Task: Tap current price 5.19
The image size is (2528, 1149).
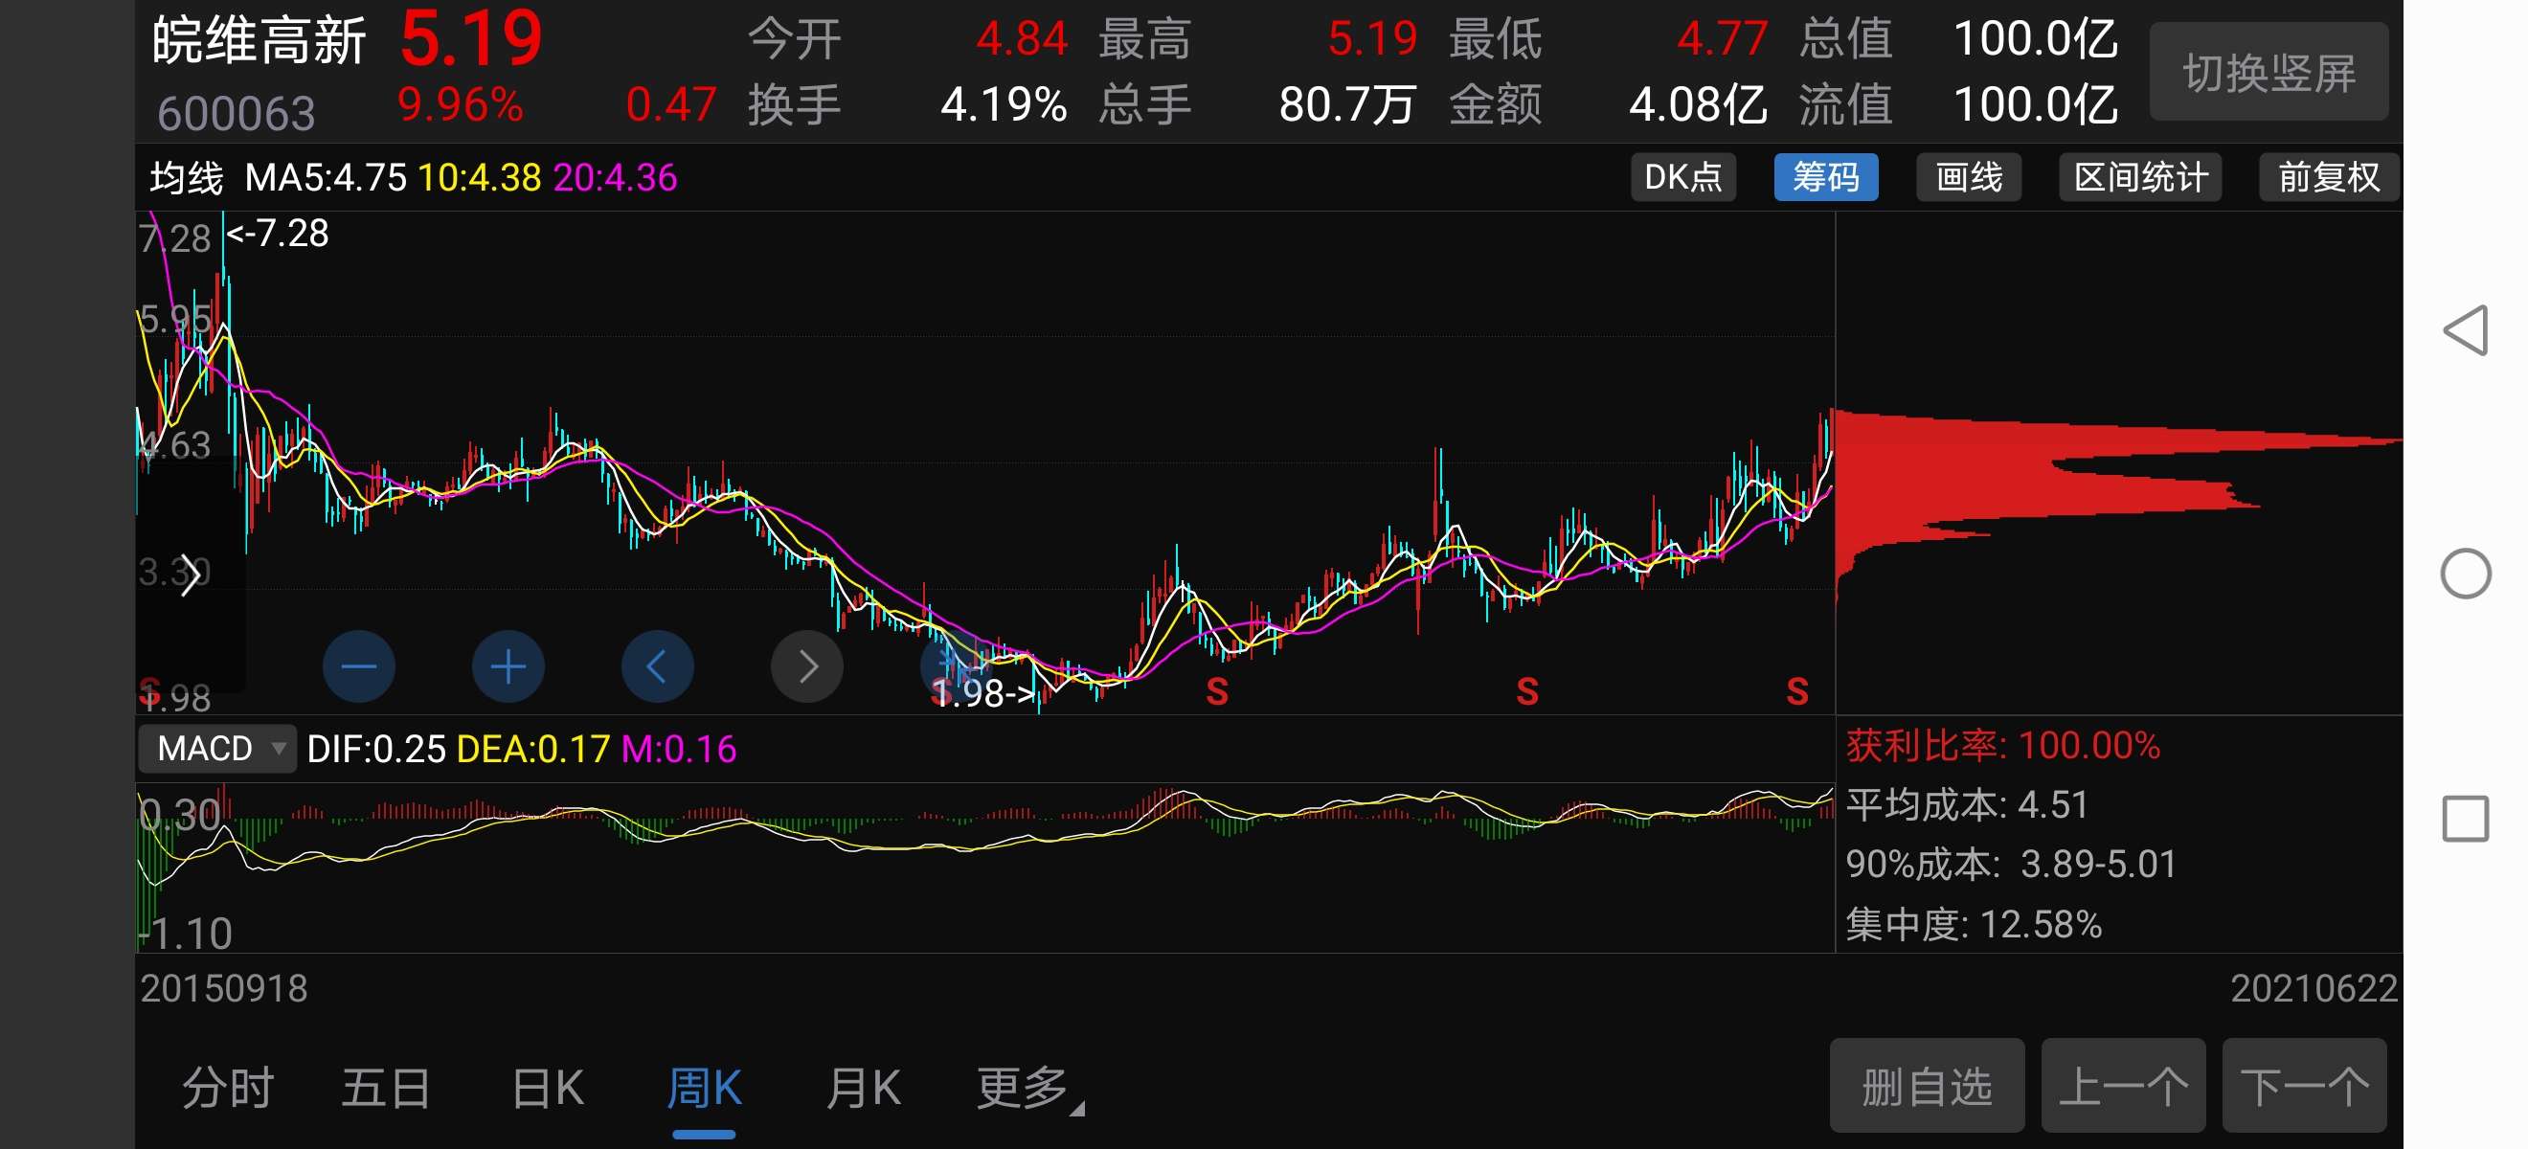Action: (471, 39)
